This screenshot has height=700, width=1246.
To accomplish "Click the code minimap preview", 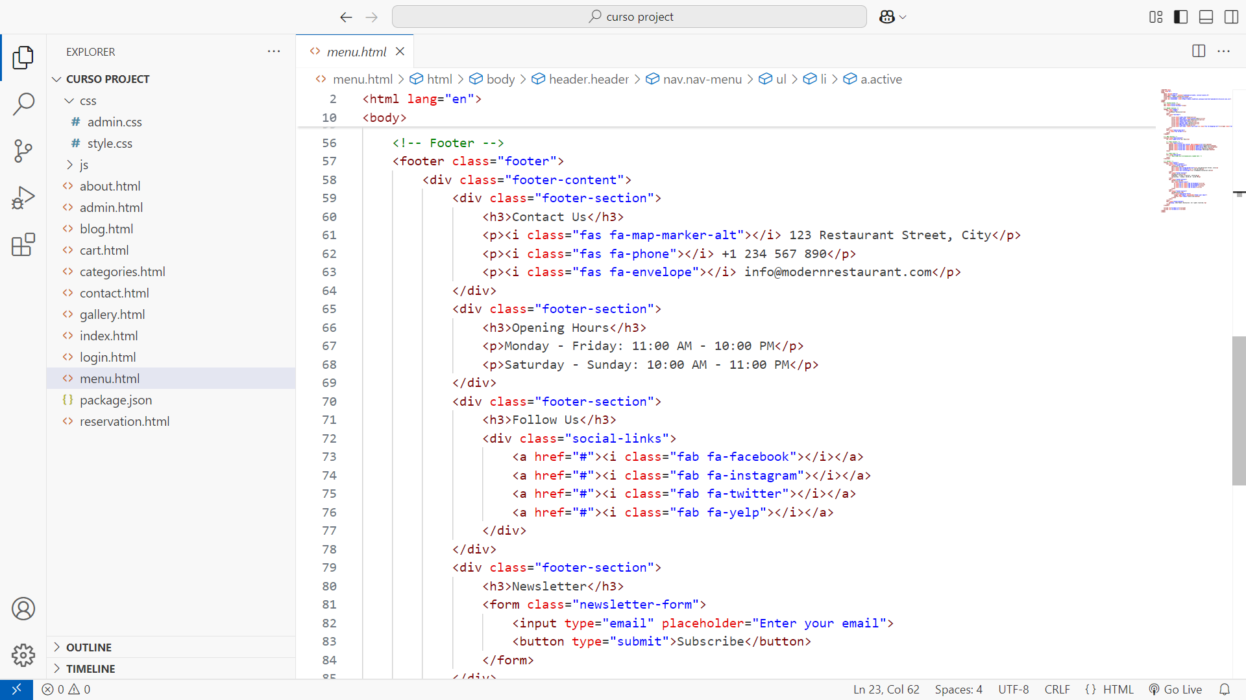I will tap(1195, 150).
